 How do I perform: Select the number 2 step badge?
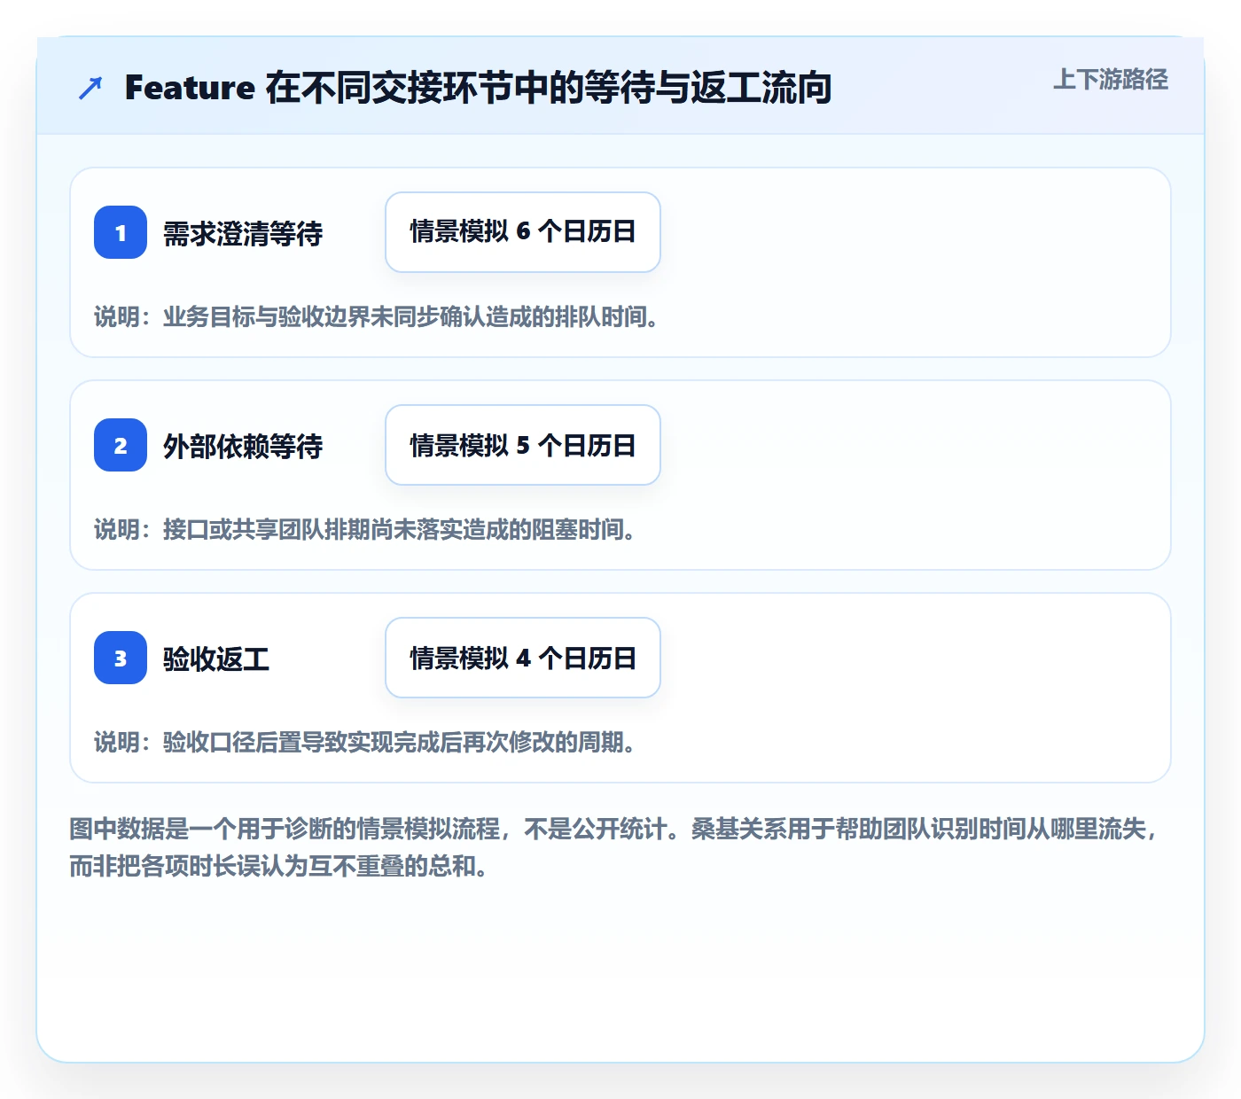tap(121, 445)
